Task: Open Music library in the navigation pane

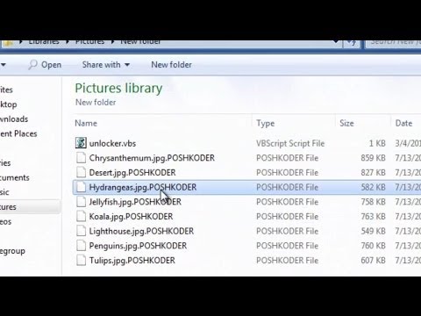Action: tap(4, 192)
